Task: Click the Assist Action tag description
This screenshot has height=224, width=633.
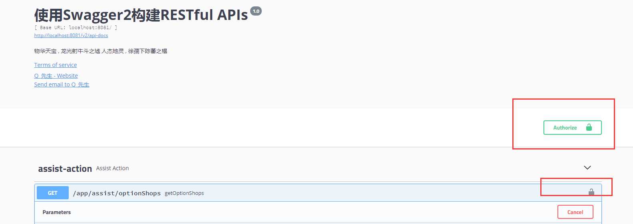Action: [x=112, y=168]
